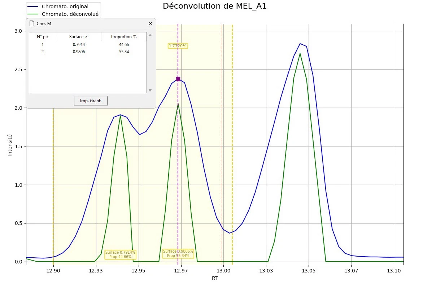The width and height of the screenshot is (423, 289).
Task: Select peak row 1 with surface 0.7914
Action: point(79,45)
